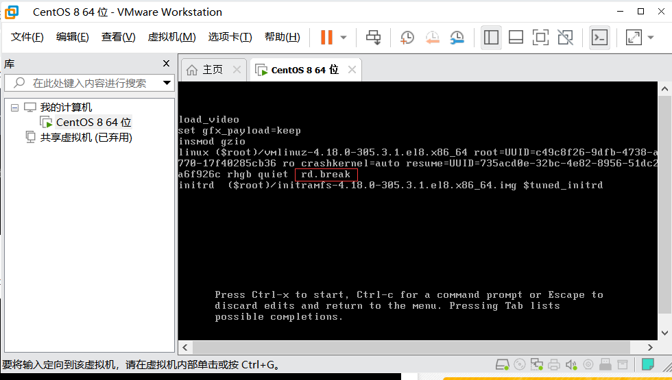
Task: Select 共享虚拟机 (已弃用) tree item
Action: click(86, 138)
